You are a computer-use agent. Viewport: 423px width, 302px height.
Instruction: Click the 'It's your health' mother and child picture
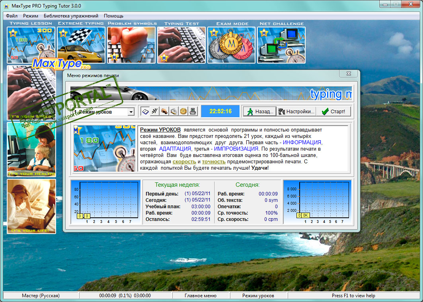pyautogui.click(x=31, y=149)
